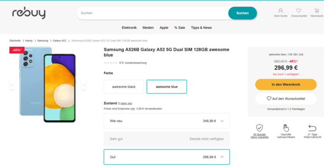Screen dimensions: 324x167
Task: Click Auf den Wunschzettel button
Action: (286, 99)
